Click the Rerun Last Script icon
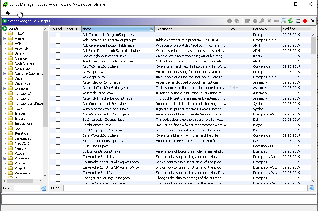The width and height of the screenshot is (318, 211). [237, 21]
